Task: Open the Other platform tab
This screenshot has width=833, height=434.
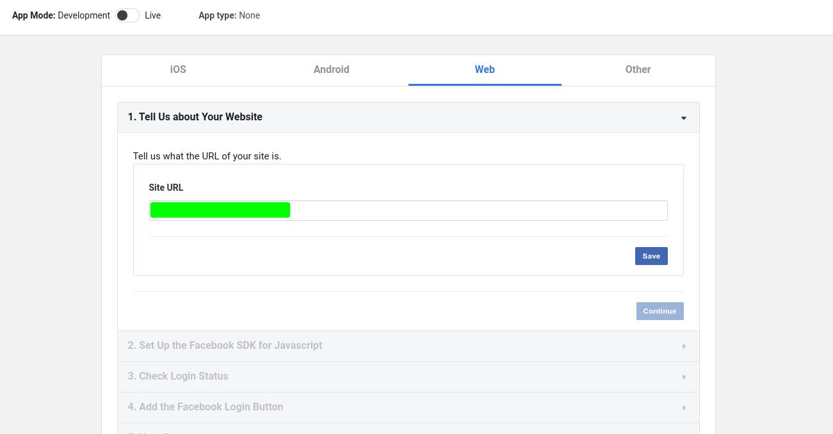Action: tap(638, 70)
